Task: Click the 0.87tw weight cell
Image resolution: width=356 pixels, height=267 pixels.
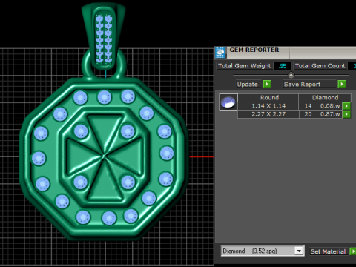Action: pos(330,114)
